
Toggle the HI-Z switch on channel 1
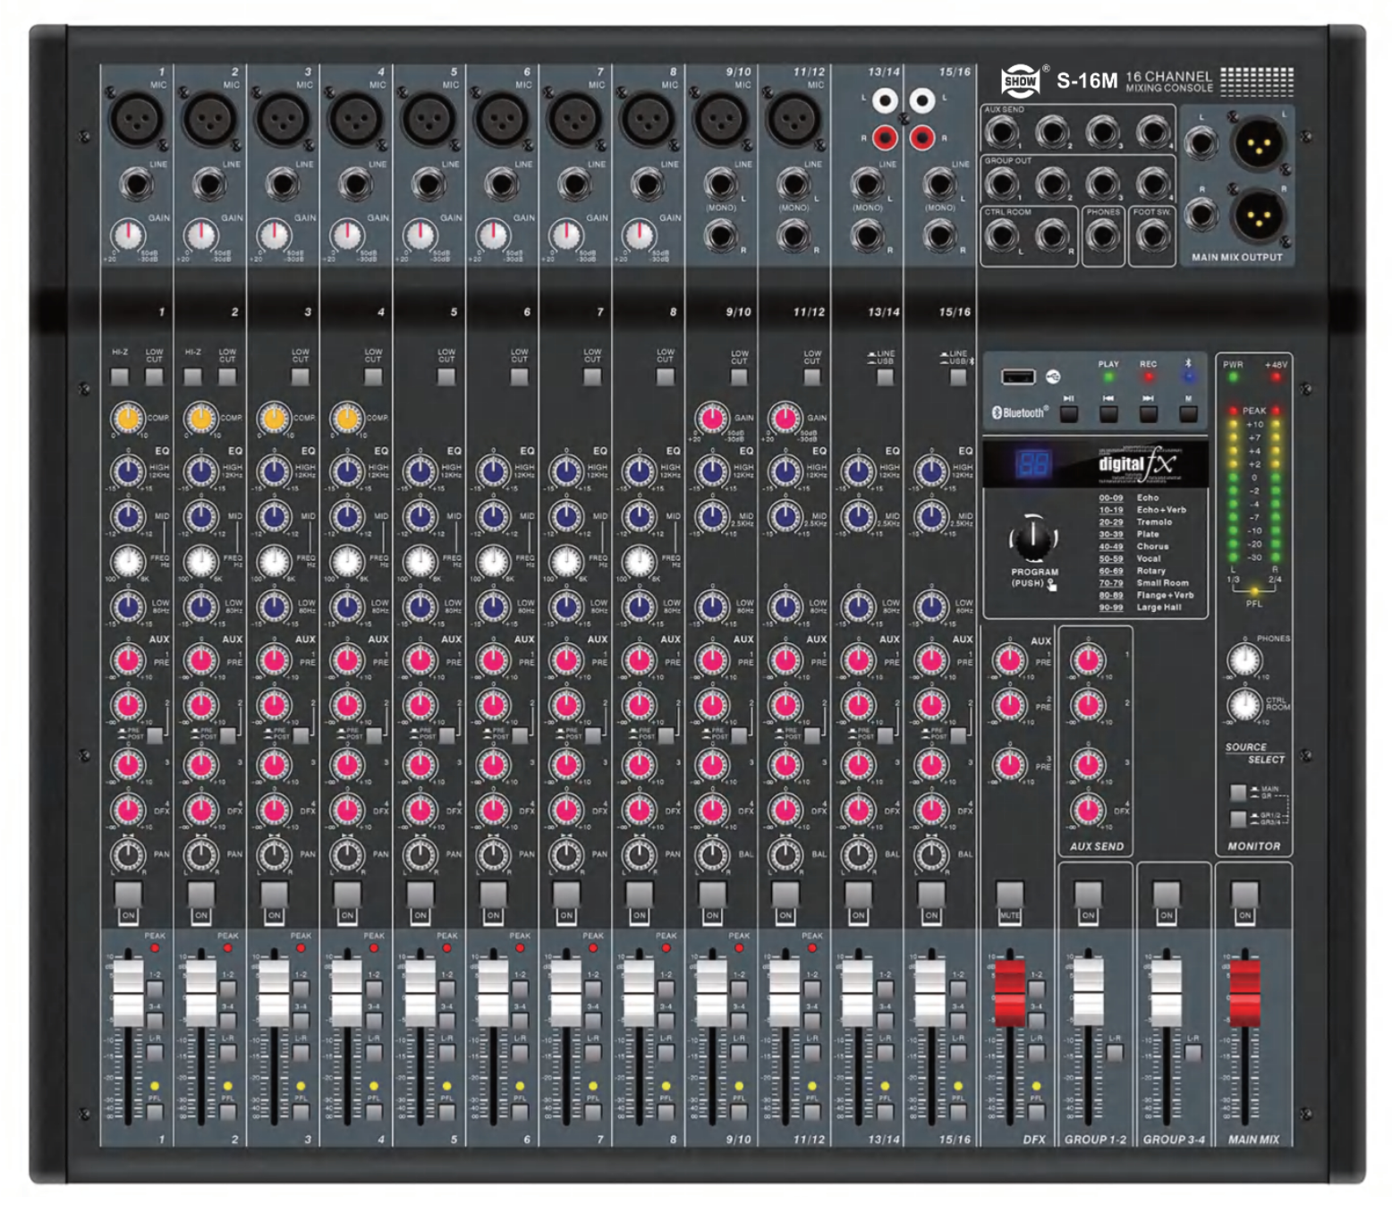pyautogui.click(x=120, y=377)
